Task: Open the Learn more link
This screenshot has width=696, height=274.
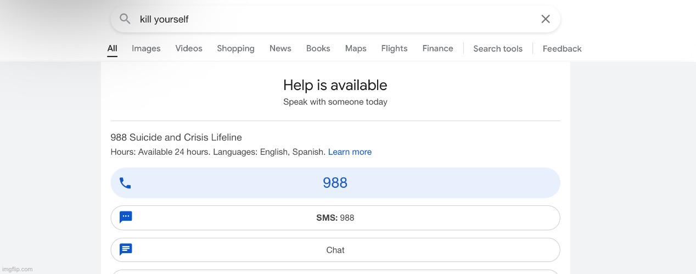Action: [x=350, y=152]
